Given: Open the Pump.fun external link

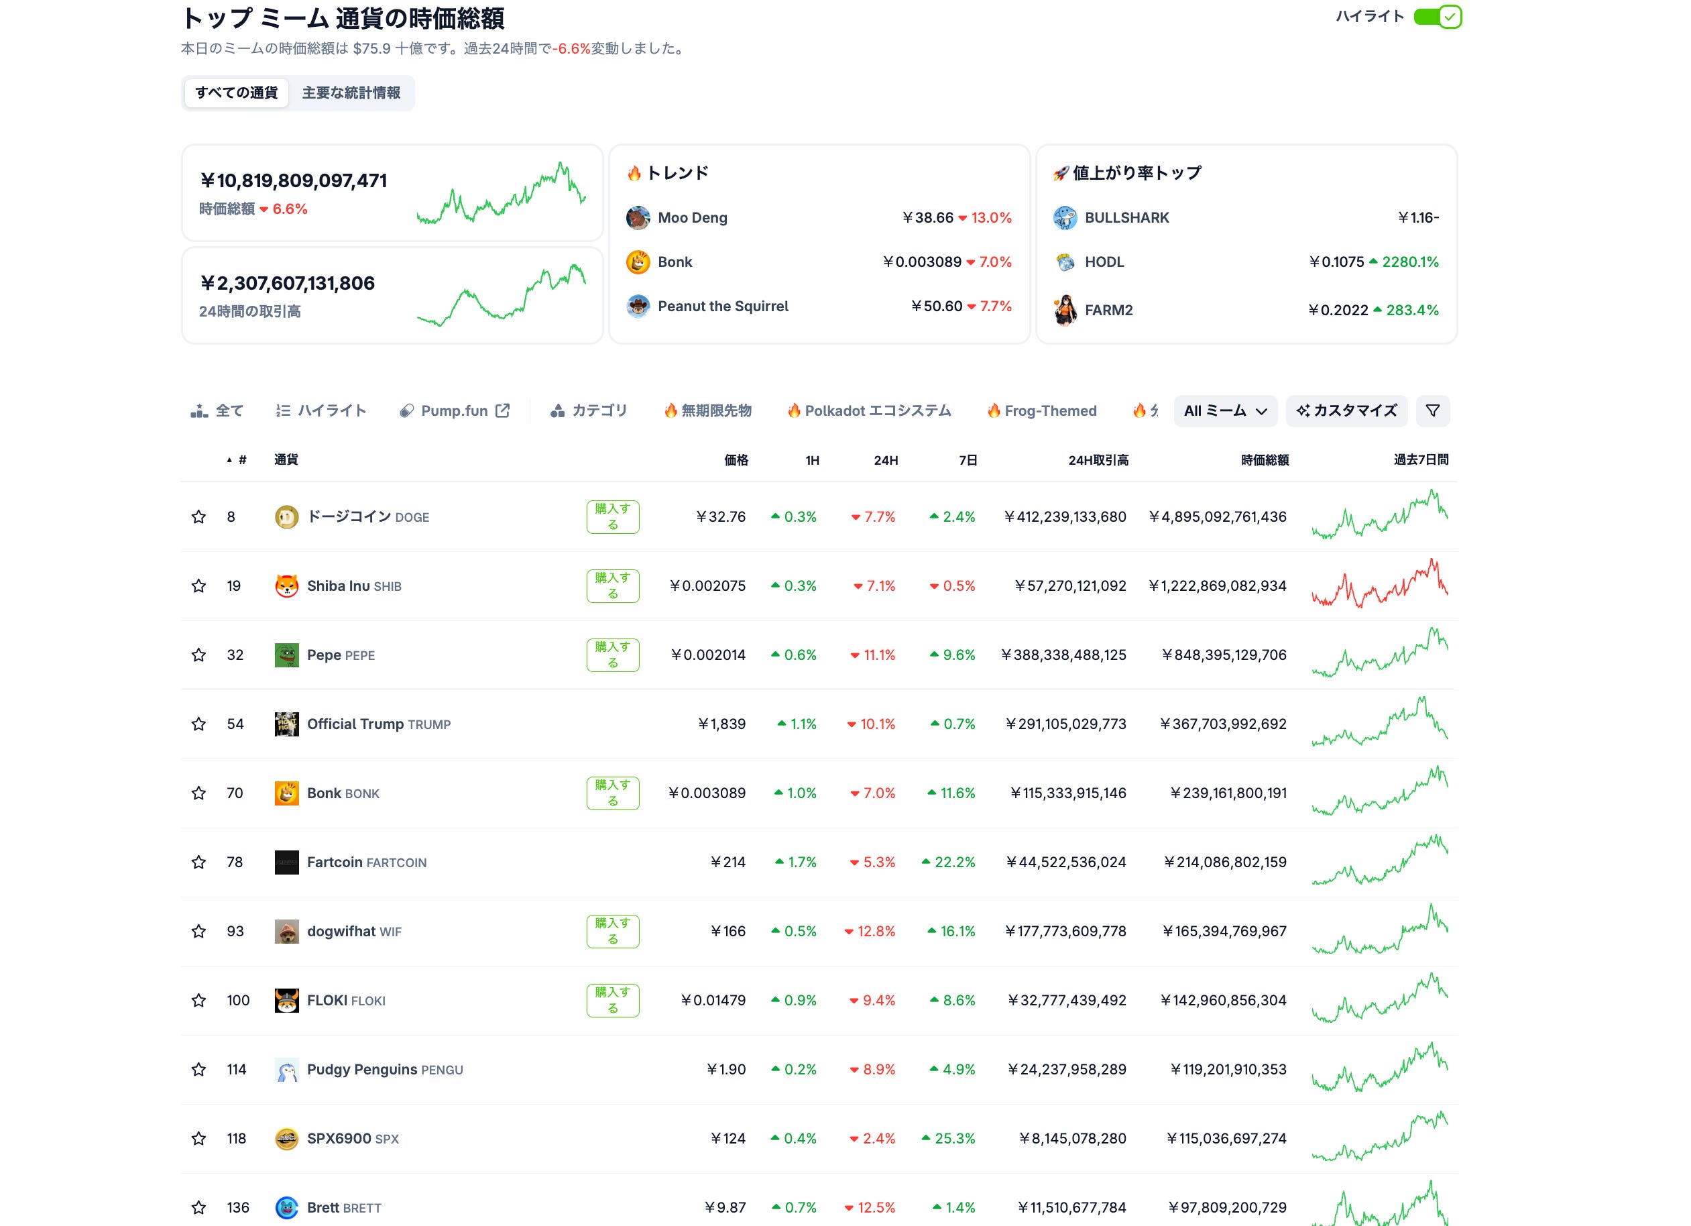Looking at the screenshot, I should [455, 411].
